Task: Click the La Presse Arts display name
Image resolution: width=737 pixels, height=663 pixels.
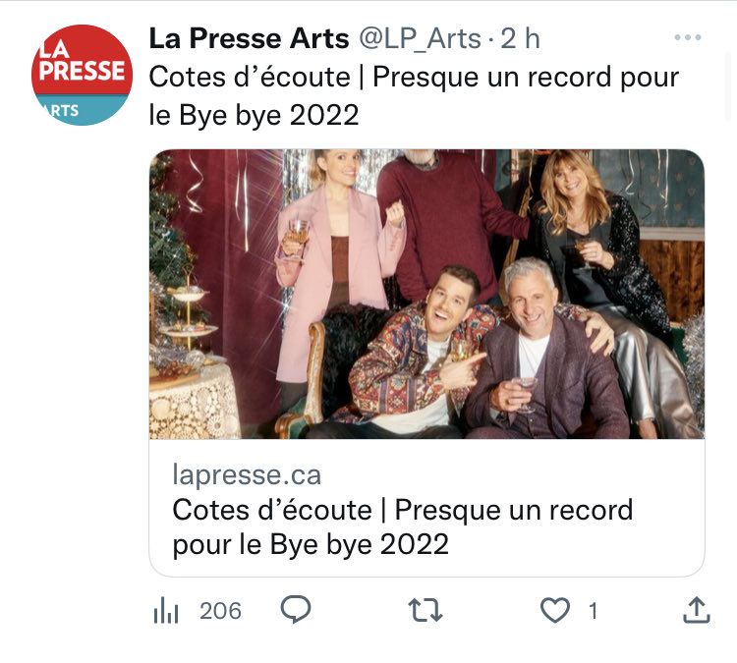Action: (249, 38)
